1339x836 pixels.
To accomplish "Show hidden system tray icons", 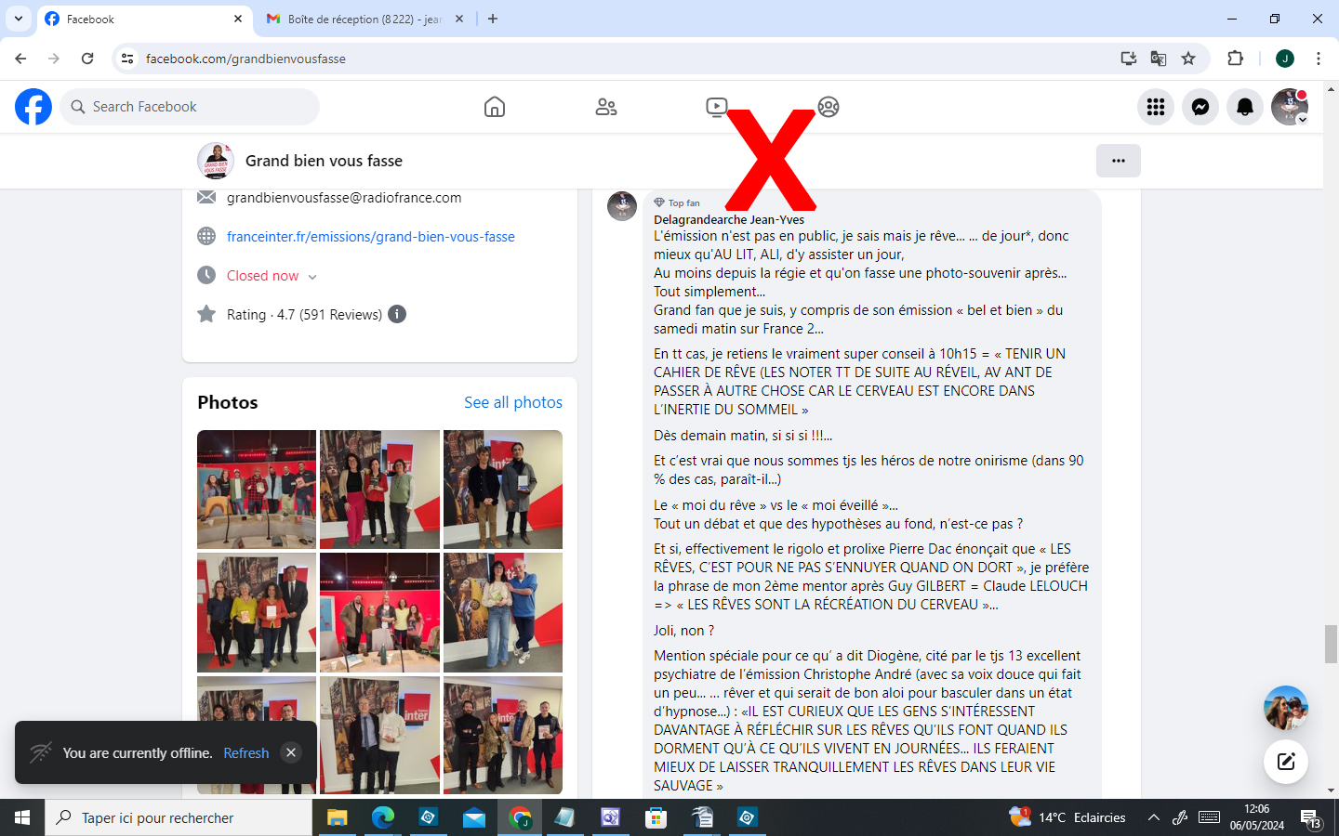I will pyautogui.click(x=1154, y=817).
